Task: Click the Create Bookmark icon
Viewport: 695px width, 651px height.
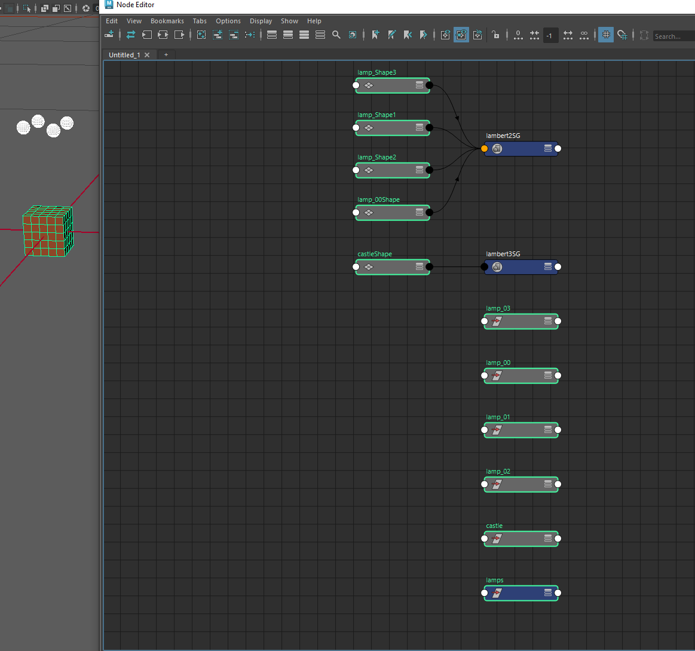Action: [375, 35]
